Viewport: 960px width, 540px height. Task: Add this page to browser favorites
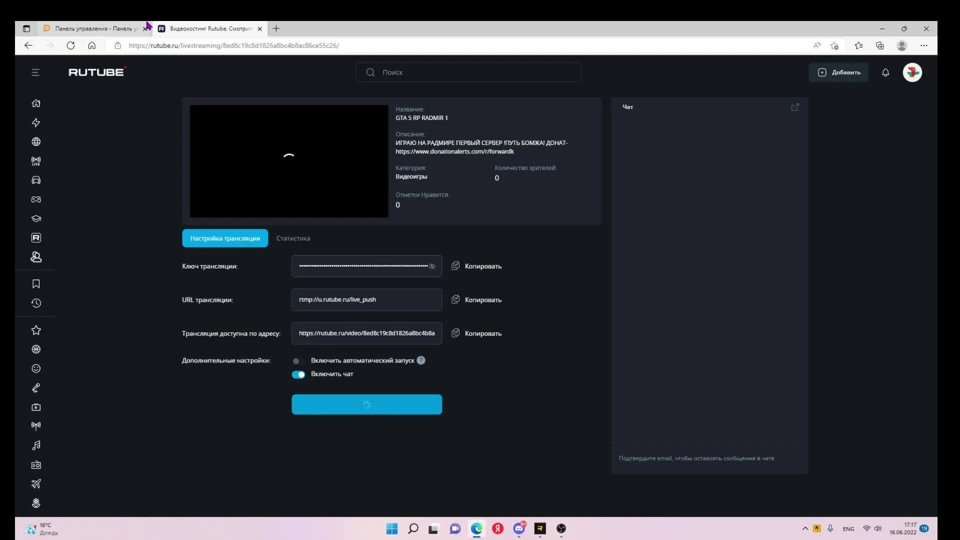click(x=834, y=45)
